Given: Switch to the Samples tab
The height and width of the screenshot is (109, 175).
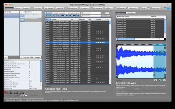Looking at the screenshot, I should (18, 8).
